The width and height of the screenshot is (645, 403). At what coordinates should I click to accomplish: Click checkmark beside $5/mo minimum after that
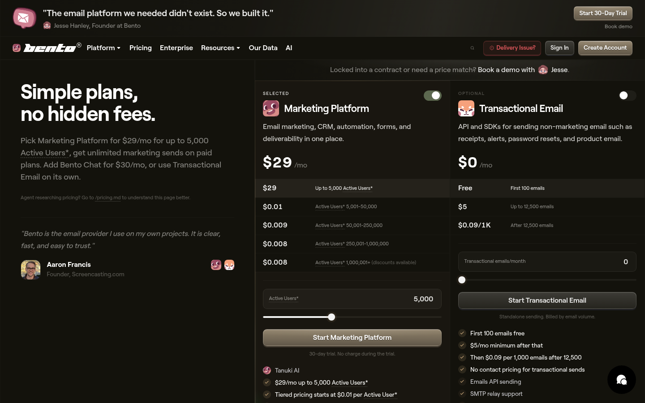[462, 345]
